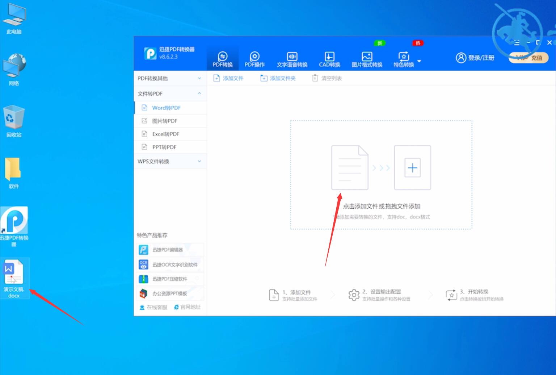Select the CAD转换 tab
This screenshot has height=375, width=556.
click(329, 59)
